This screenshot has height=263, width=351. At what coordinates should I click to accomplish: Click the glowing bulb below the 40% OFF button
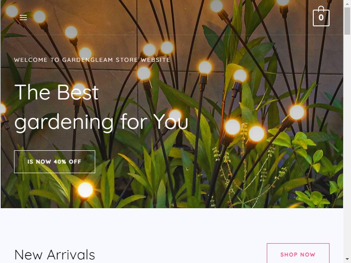(85, 190)
